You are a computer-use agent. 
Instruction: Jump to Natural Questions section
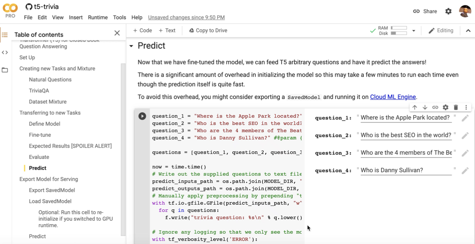pyautogui.click(x=50, y=80)
